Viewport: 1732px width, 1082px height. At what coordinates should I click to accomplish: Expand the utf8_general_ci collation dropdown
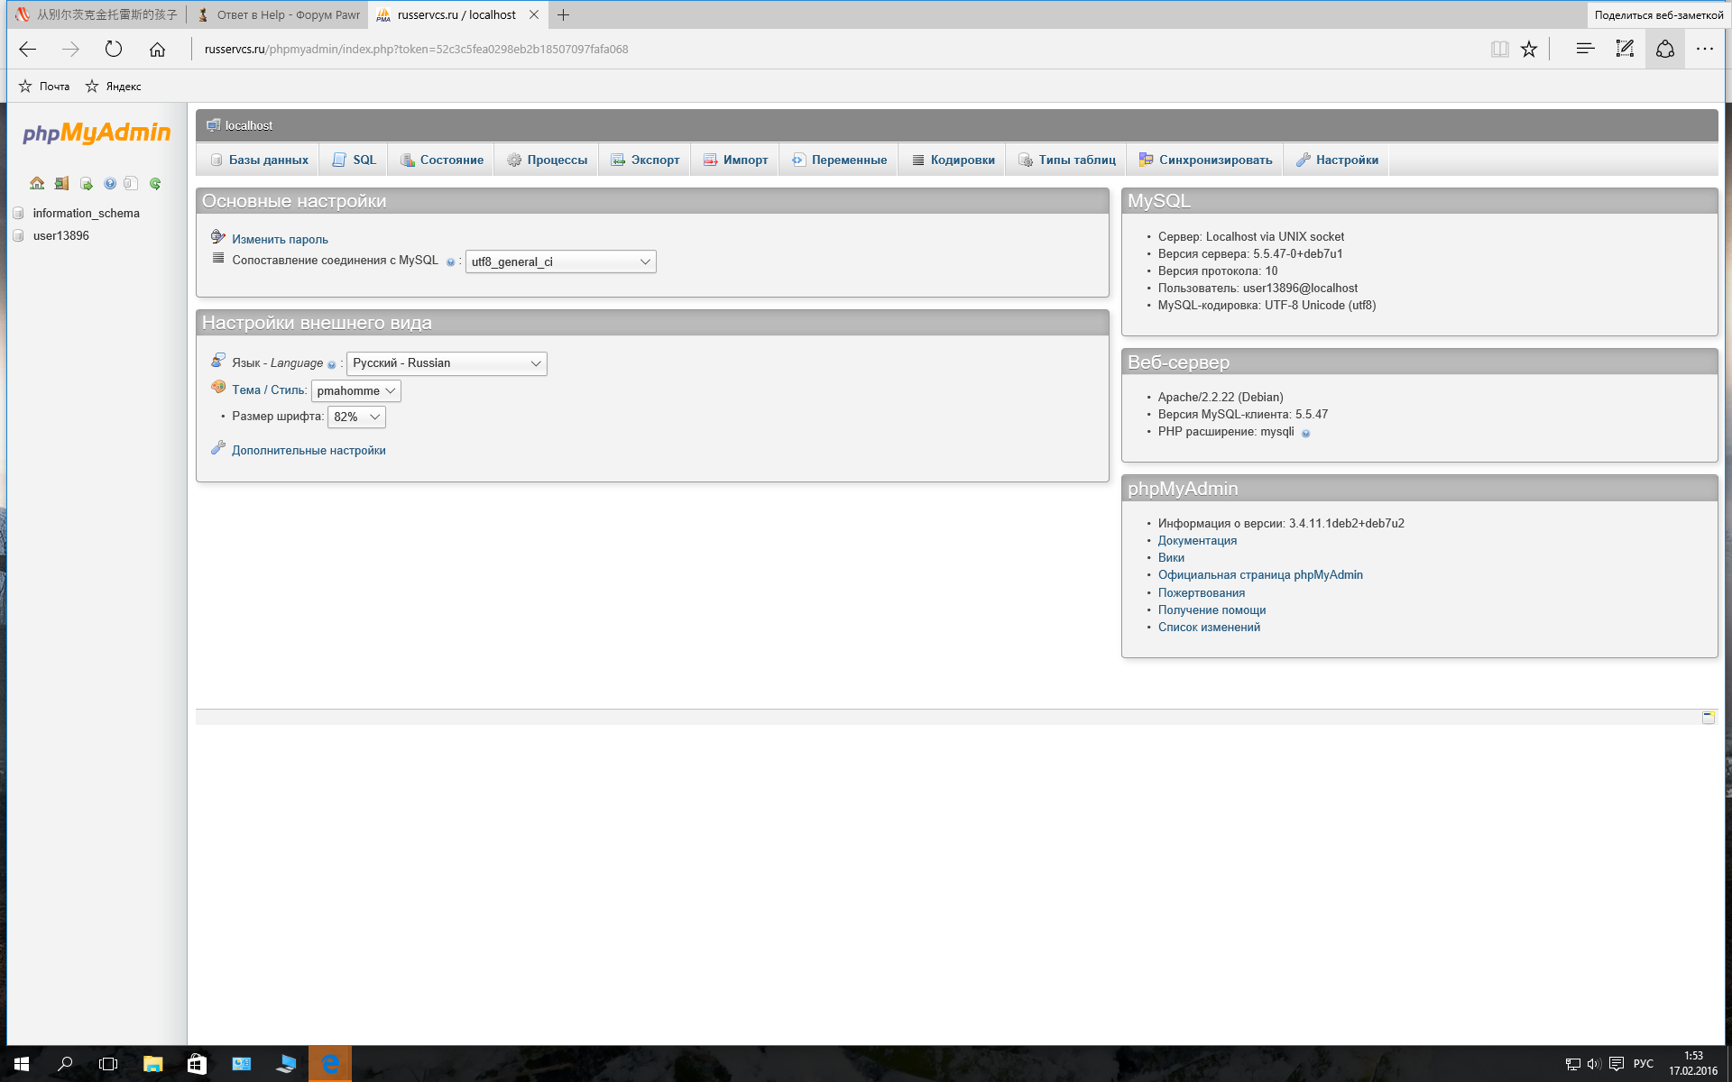[560, 261]
